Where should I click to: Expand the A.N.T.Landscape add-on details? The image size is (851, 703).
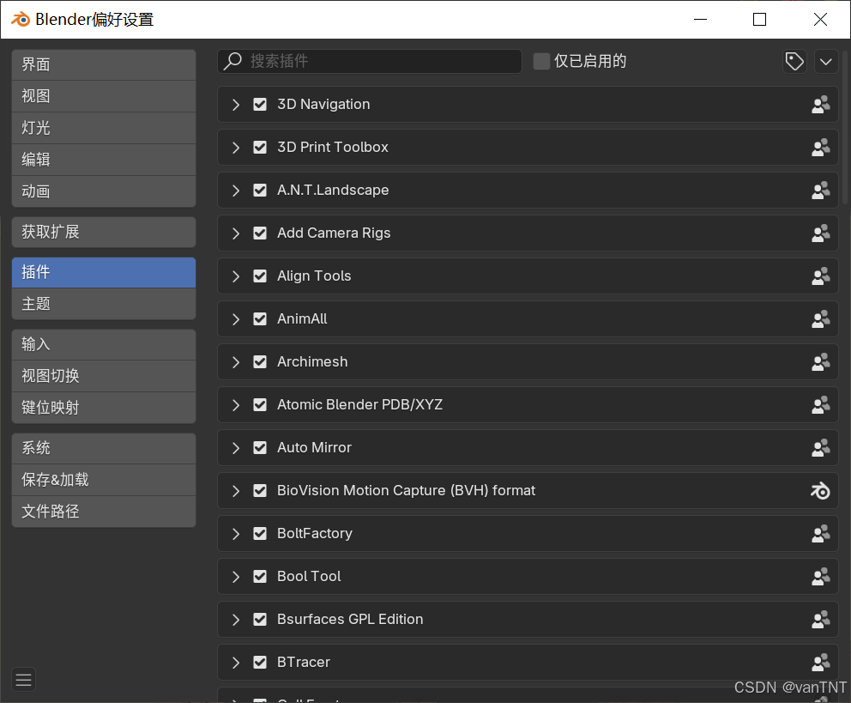click(236, 190)
